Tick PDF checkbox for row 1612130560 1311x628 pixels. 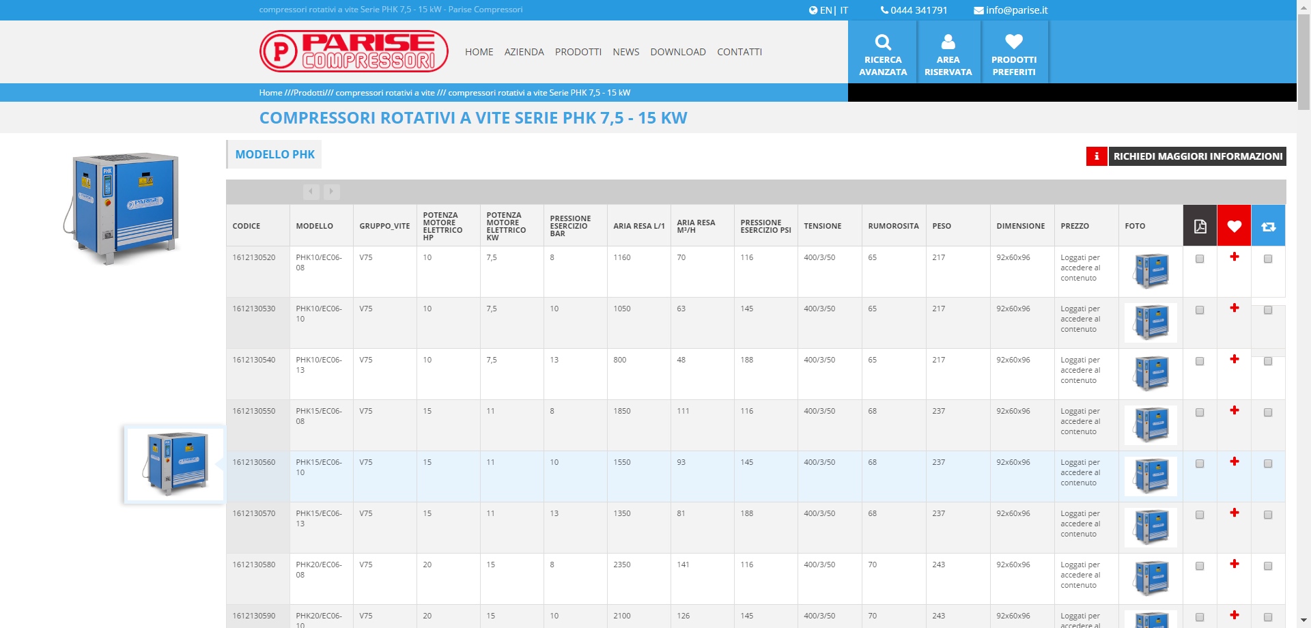click(x=1200, y=463)
